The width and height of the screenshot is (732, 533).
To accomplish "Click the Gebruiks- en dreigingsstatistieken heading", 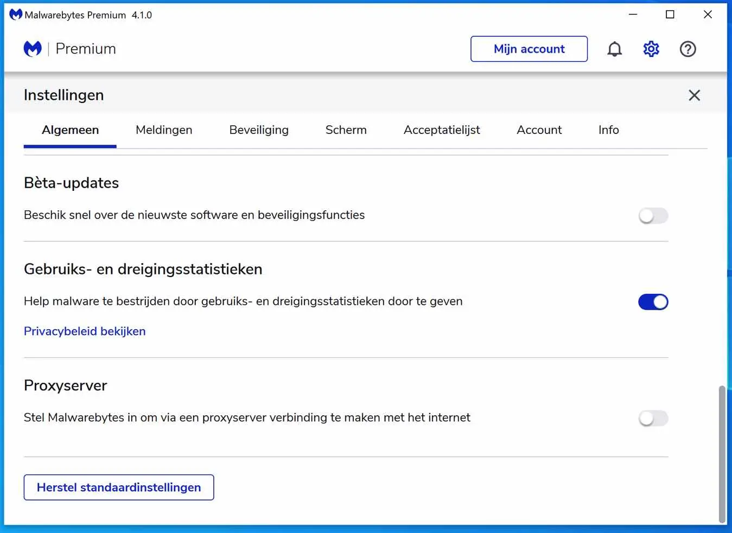I will tap(143, 269).
